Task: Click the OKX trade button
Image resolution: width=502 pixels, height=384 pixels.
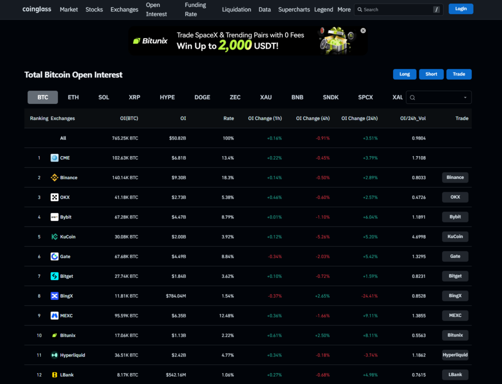Action: (455, 197)
